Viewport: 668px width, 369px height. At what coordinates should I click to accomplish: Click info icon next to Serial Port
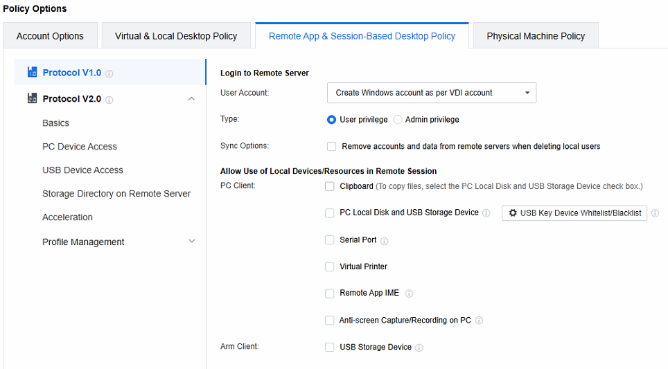point(385,241)
